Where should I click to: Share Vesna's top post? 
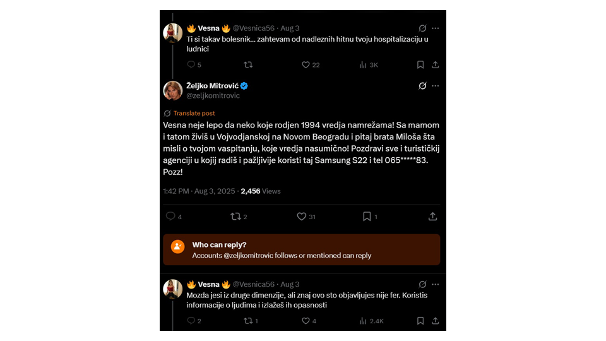435,64
